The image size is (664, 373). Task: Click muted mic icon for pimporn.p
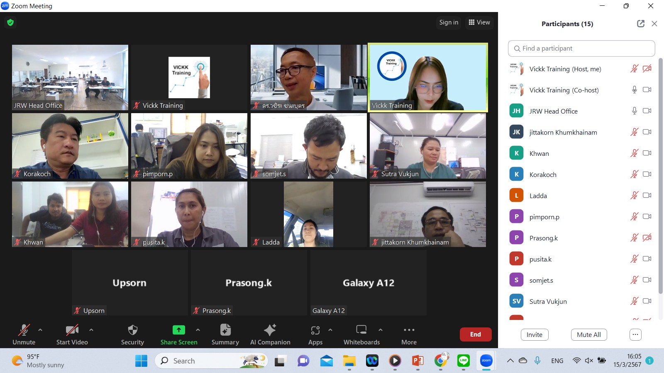(634, 217)
